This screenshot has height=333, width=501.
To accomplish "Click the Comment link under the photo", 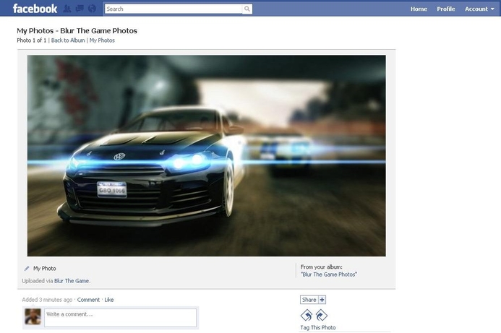I will (88, 300).
